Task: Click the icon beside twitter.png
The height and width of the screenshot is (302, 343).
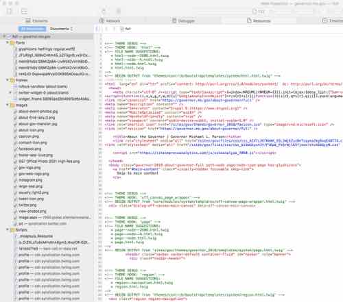Action: click(x=15, y=205)
